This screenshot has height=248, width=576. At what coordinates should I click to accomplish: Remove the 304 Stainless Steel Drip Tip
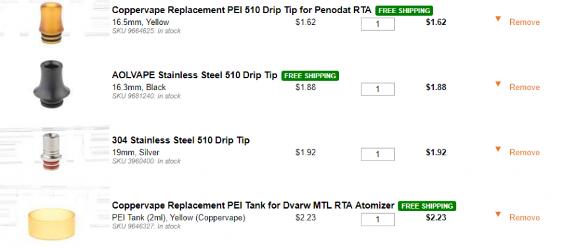click(x=525, y=153)
